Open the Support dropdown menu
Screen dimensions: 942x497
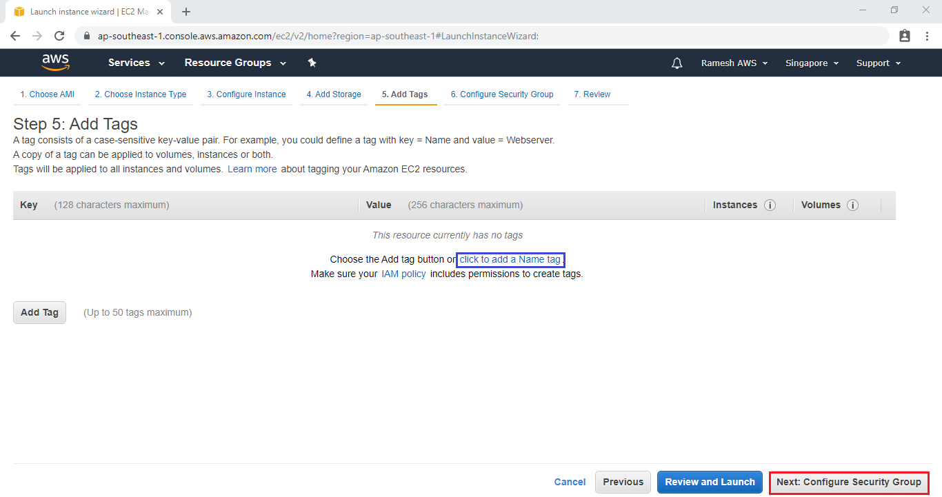point(879,63)
